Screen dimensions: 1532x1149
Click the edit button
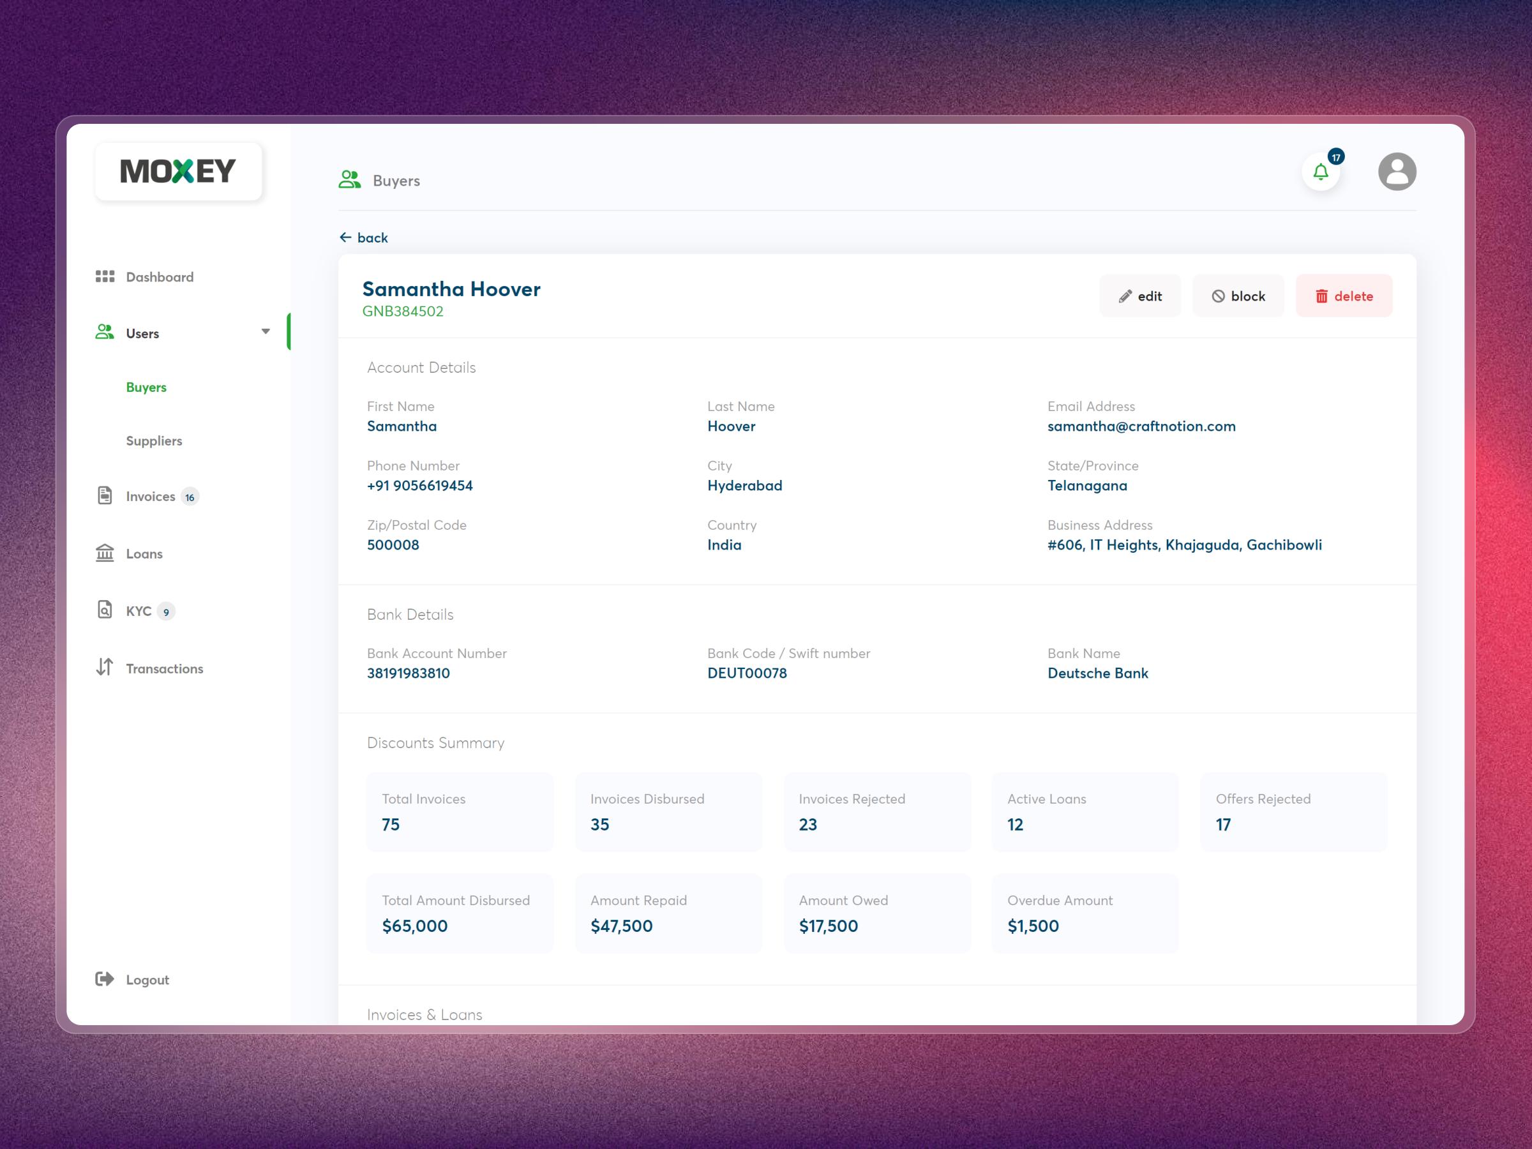pyautogui.click(x=1140, y=296)
